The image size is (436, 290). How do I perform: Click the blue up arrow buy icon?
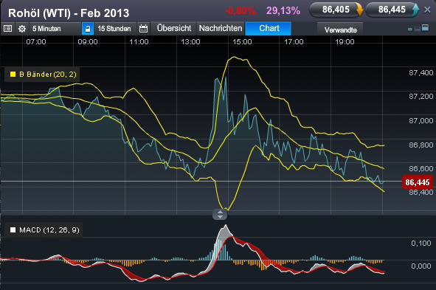tap(415, 10)
